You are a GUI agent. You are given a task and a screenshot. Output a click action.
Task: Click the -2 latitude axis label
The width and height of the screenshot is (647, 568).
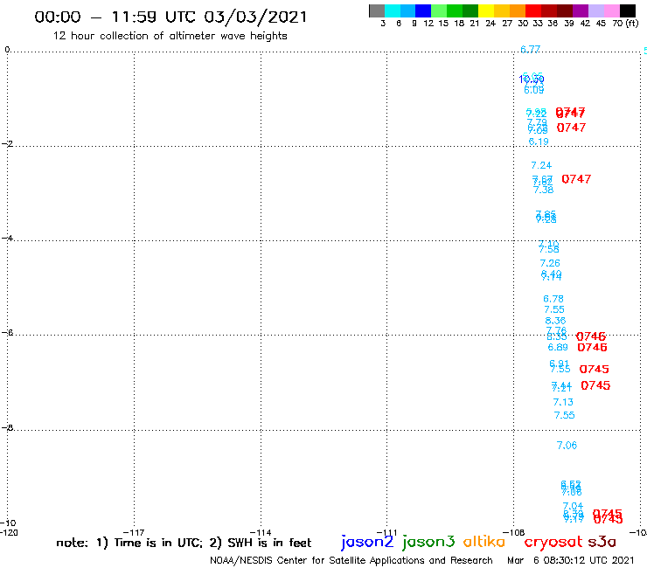[7, 144]
